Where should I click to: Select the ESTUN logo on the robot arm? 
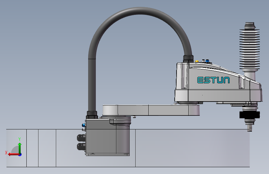pos(213,80)
